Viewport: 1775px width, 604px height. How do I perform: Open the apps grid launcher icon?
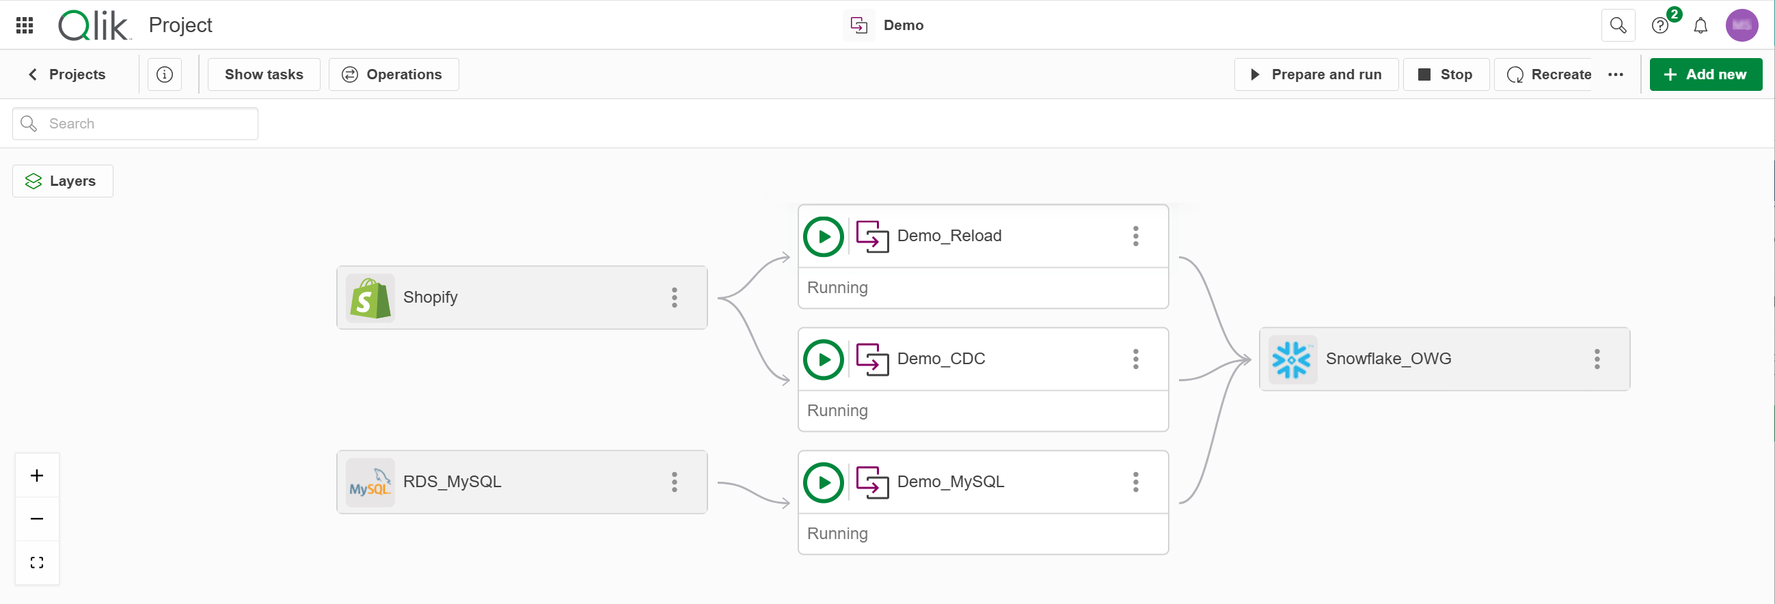(25, 25)
